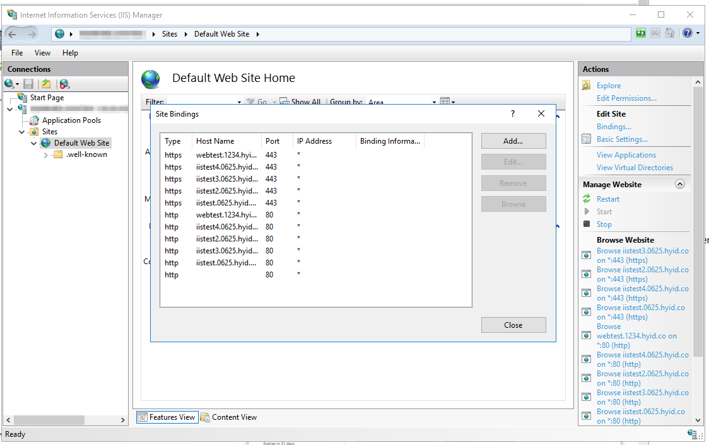Sort bindings by the Host Name column
This screenshot has height=445, width=709.
pyautogui.click(x=226, y=141)
